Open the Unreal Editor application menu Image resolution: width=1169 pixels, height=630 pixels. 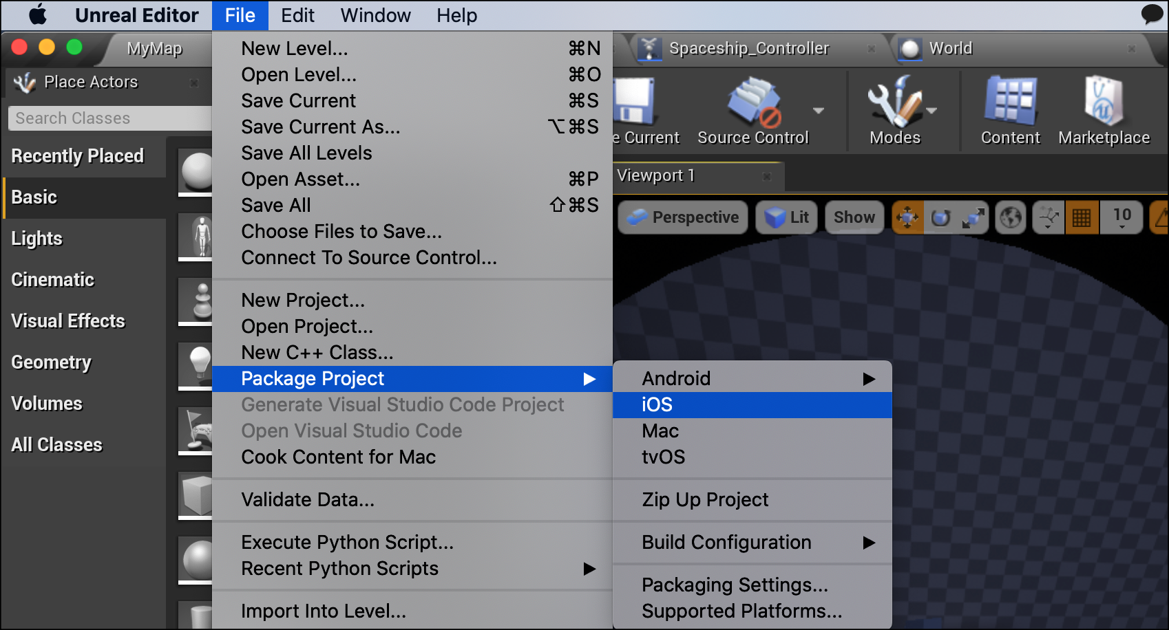136,15
